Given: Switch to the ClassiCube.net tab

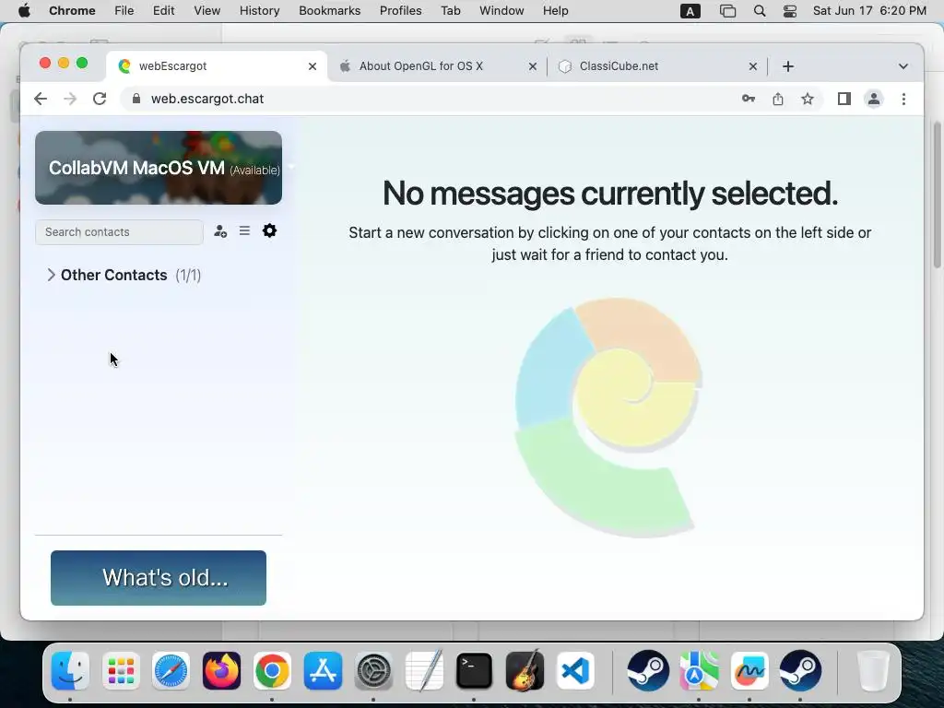Looking at the screenshot, I should point(657,66).
